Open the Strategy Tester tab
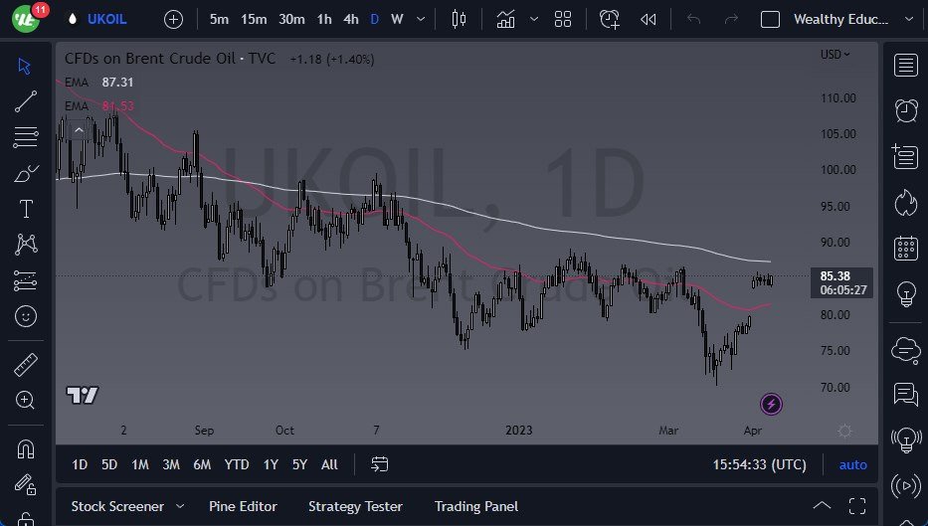The width and height of the screenshot is (928, 526). pyautogui.click(x=355, y=506)
